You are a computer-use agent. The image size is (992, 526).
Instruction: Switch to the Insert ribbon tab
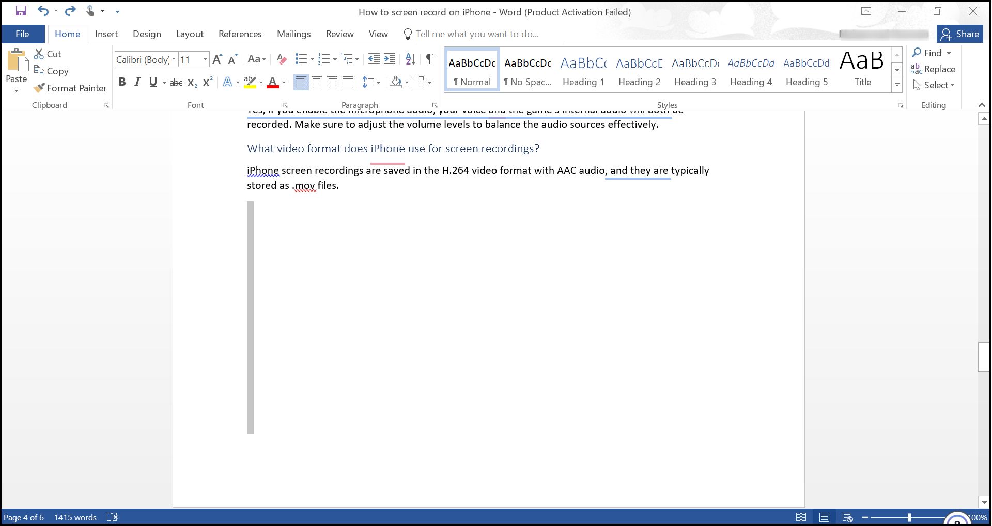pyautogui.click(x=106, y=34)
